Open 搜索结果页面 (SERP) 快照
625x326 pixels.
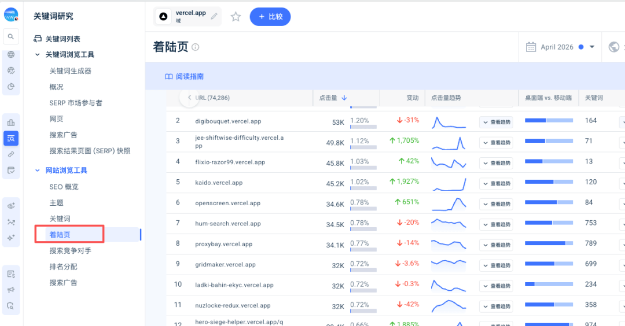[x=90, y=151]
